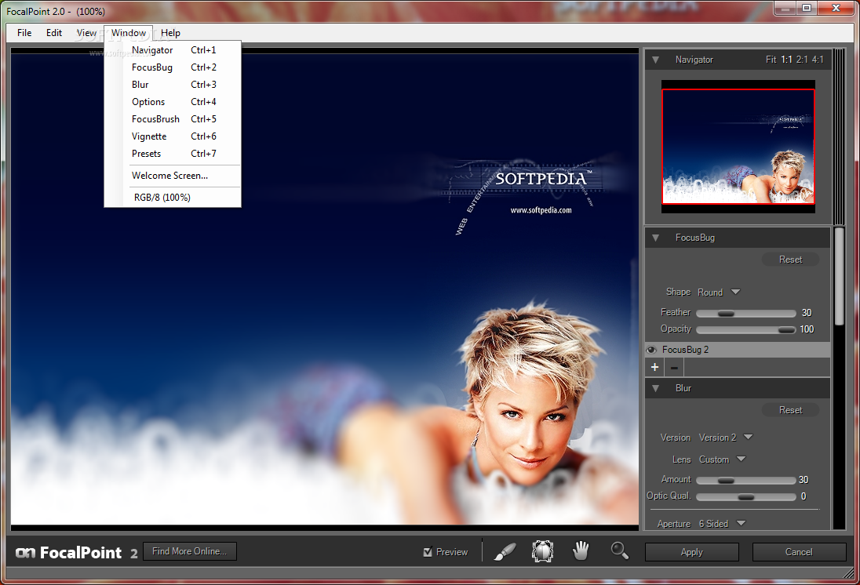Set Navigator zoom to 1:1

click(x=786, y=60)
